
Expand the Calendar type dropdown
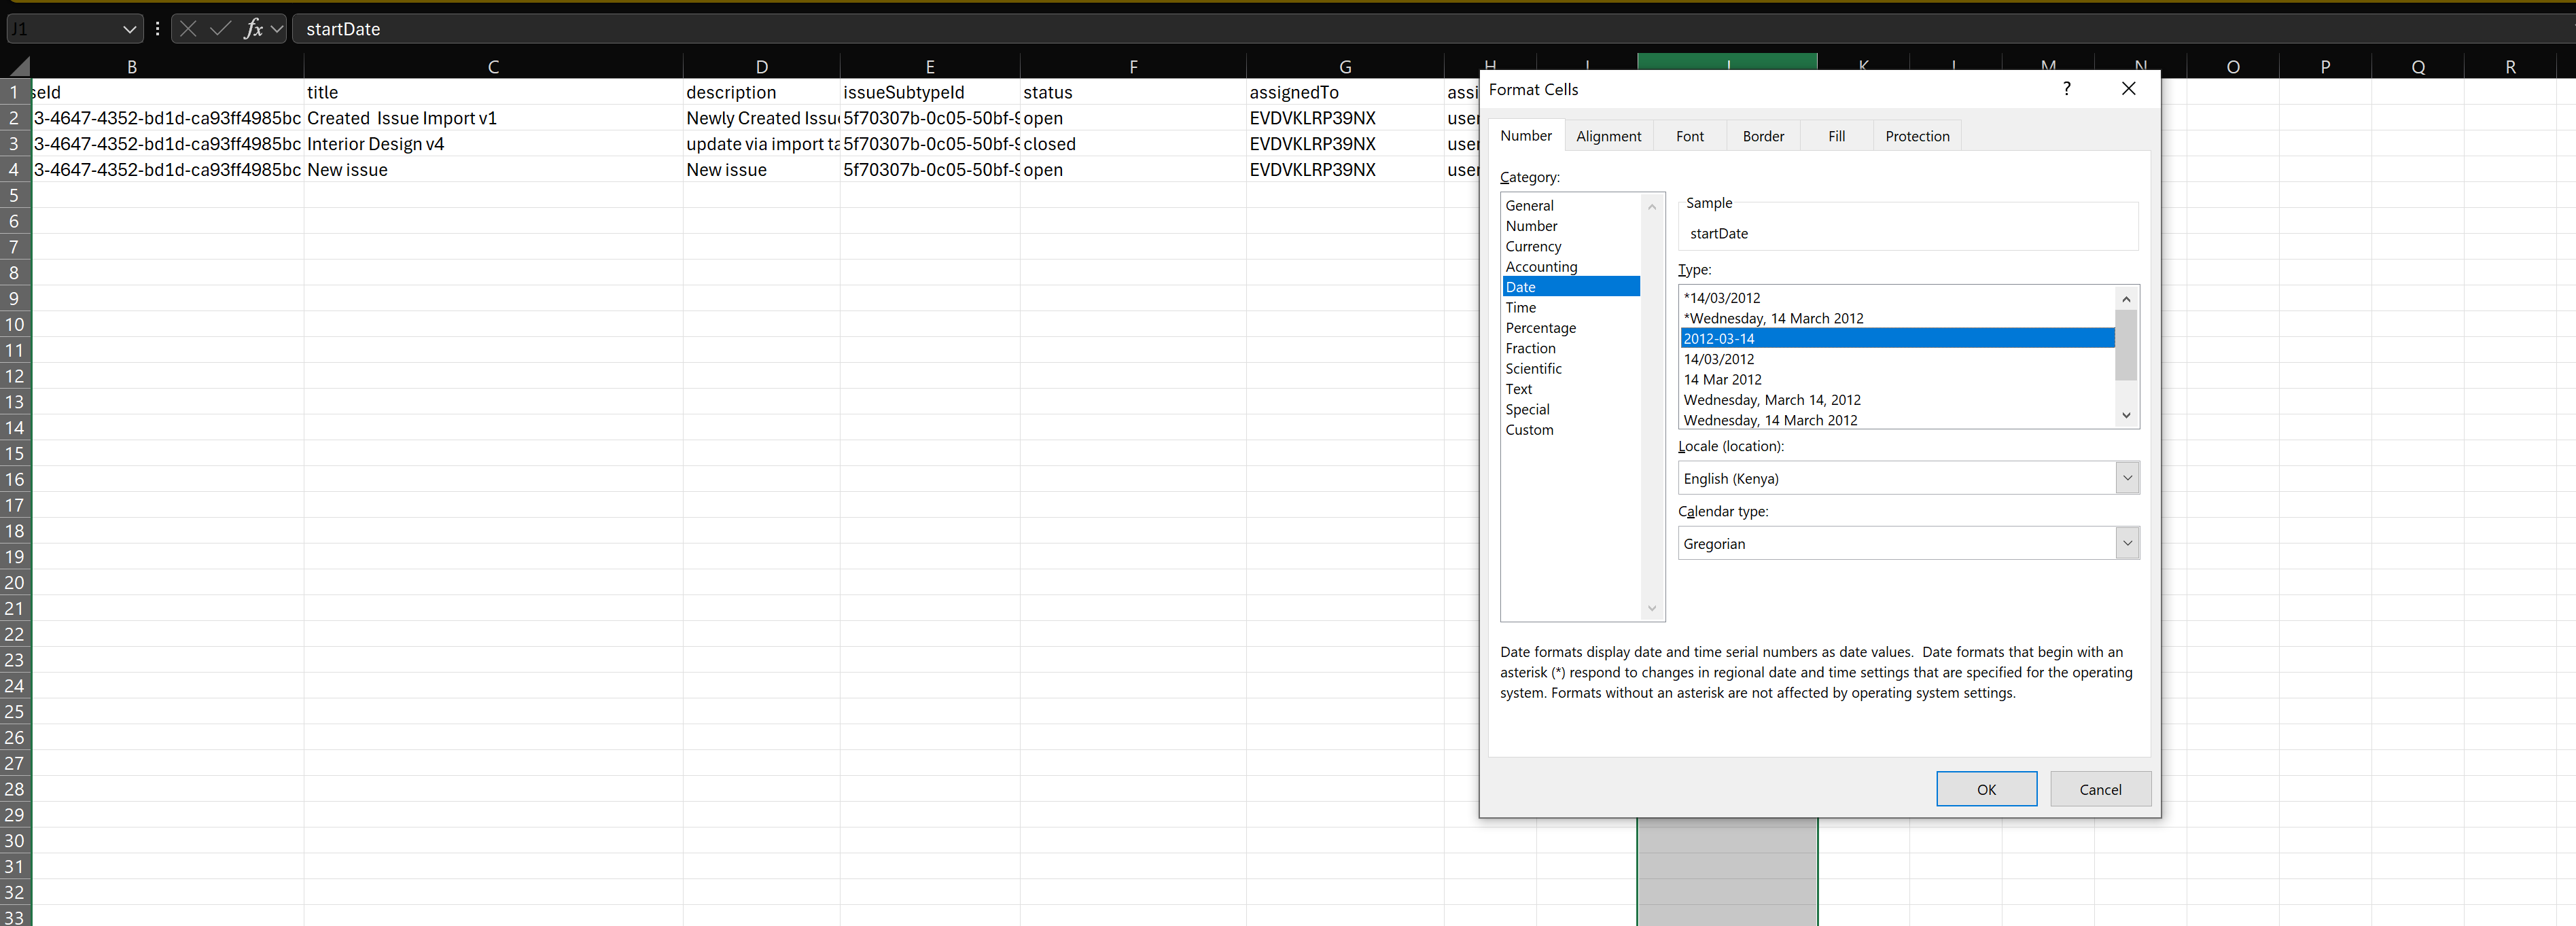[2127, 543]
